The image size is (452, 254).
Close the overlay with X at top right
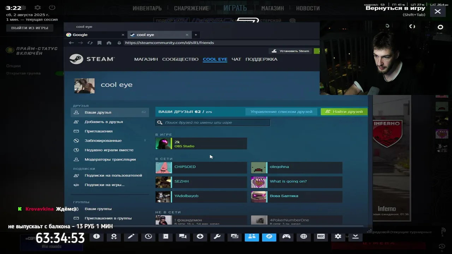pos(438,11)
